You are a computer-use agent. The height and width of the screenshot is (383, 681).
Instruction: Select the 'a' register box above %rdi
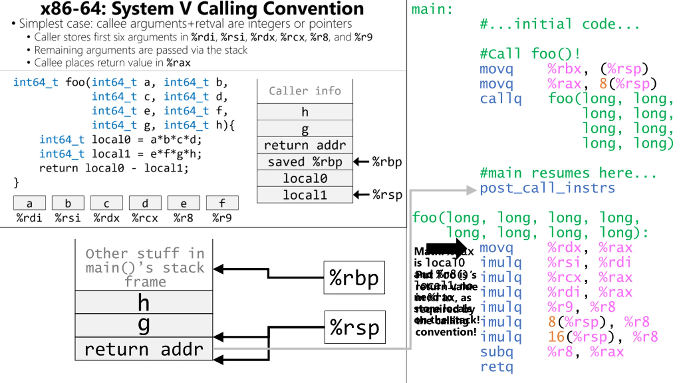[x=30, y=203]
